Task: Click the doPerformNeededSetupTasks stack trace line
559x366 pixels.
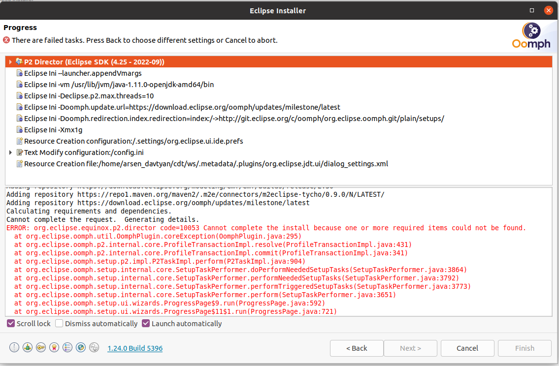Action: click(x=241, y=270)
